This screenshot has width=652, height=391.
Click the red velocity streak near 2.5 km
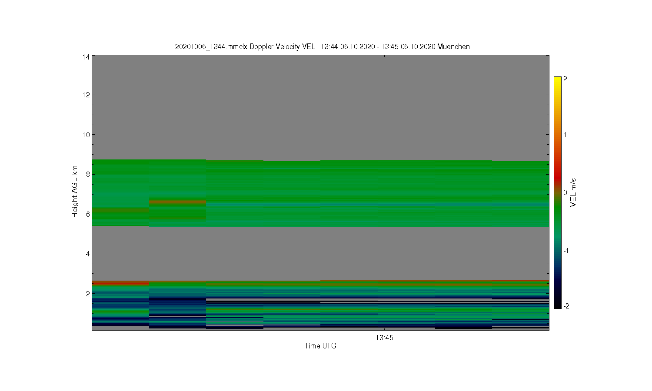pos(120,283)
